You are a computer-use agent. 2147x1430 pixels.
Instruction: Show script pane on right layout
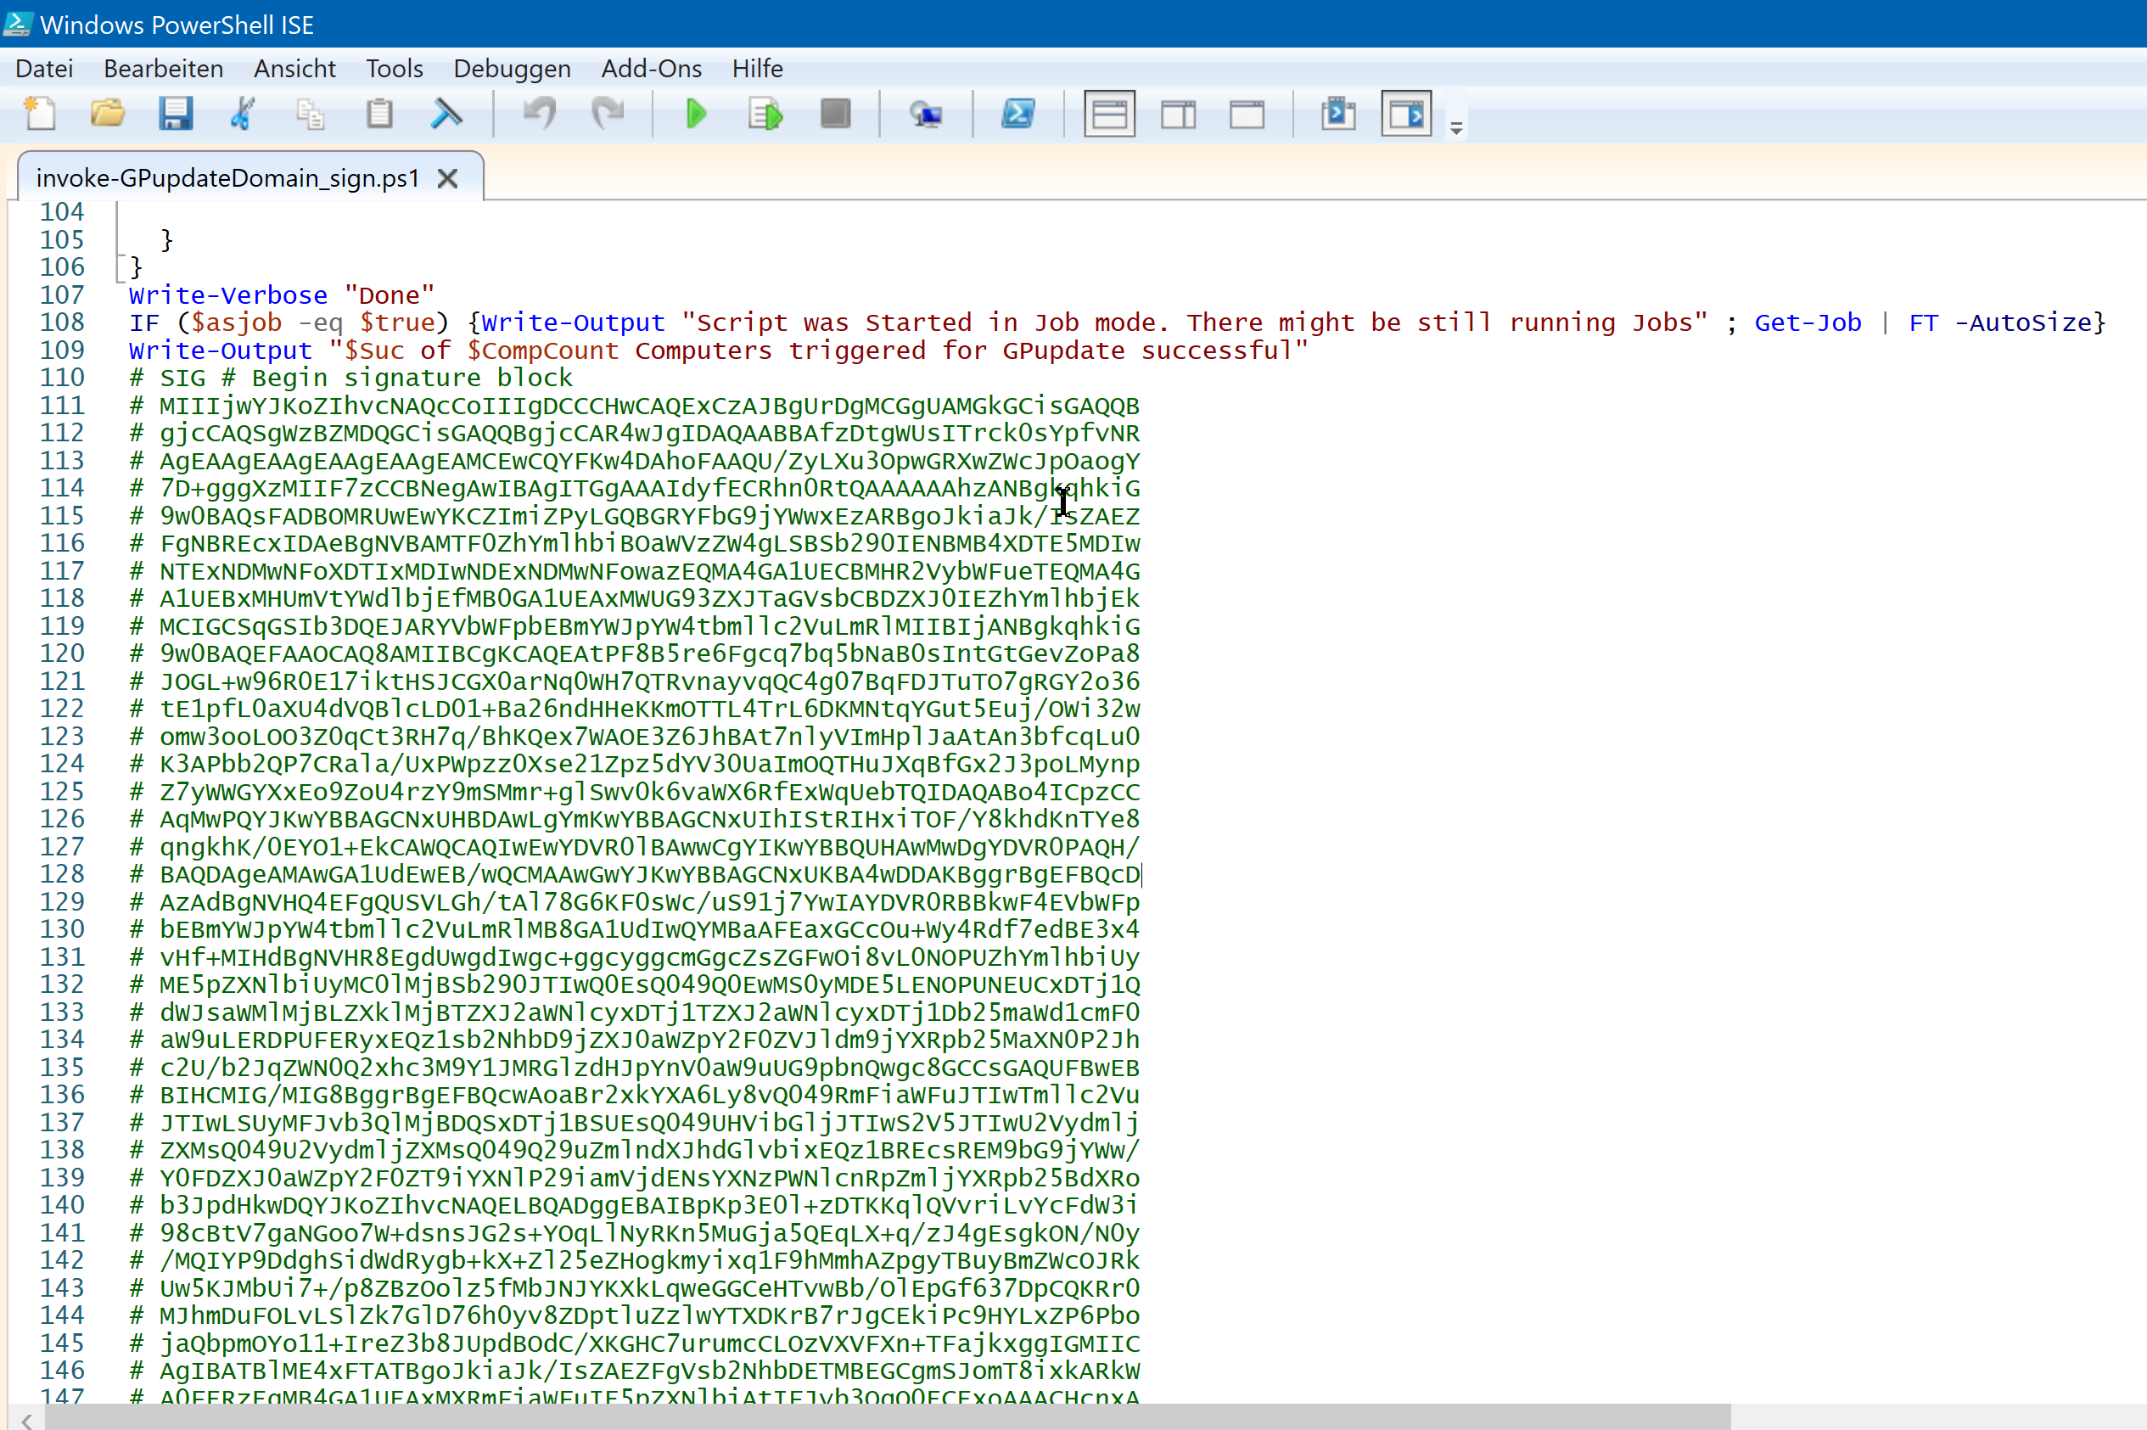pos(1178,114)
